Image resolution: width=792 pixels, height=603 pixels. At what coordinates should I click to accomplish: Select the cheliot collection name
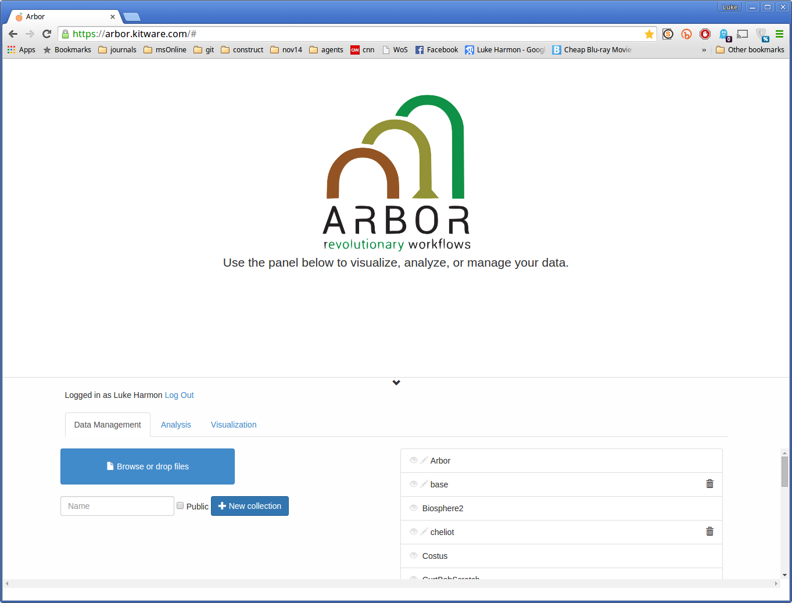442,532
